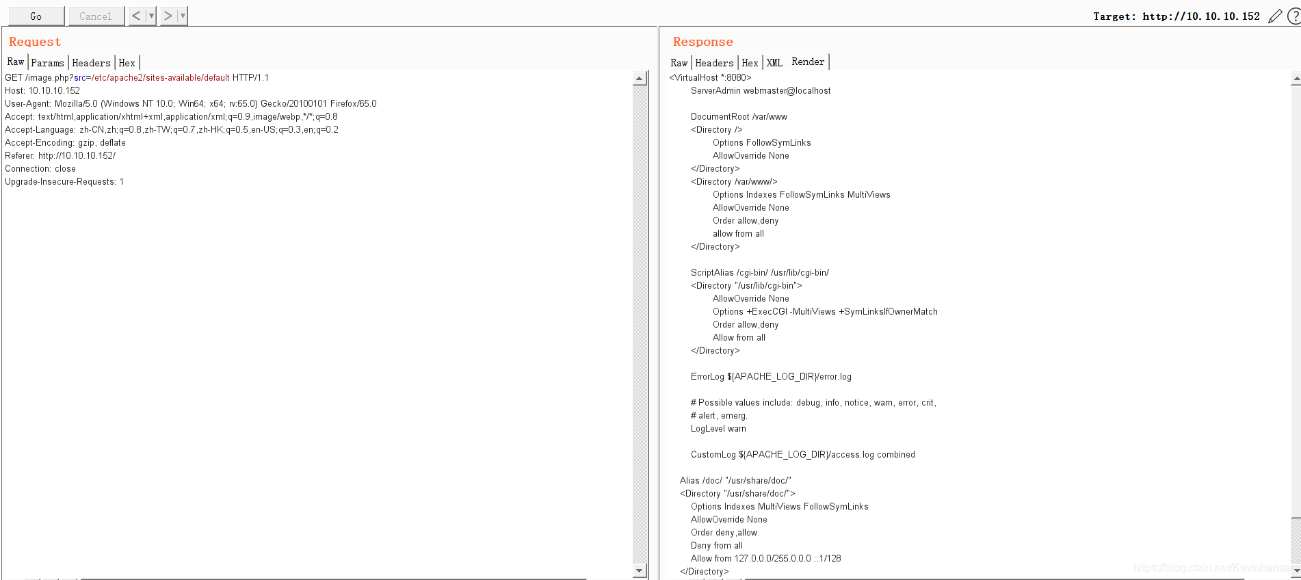Click the request vertical scrollbar track
The width and height of the screenshot is (1301, 580).
coord(640,324)
